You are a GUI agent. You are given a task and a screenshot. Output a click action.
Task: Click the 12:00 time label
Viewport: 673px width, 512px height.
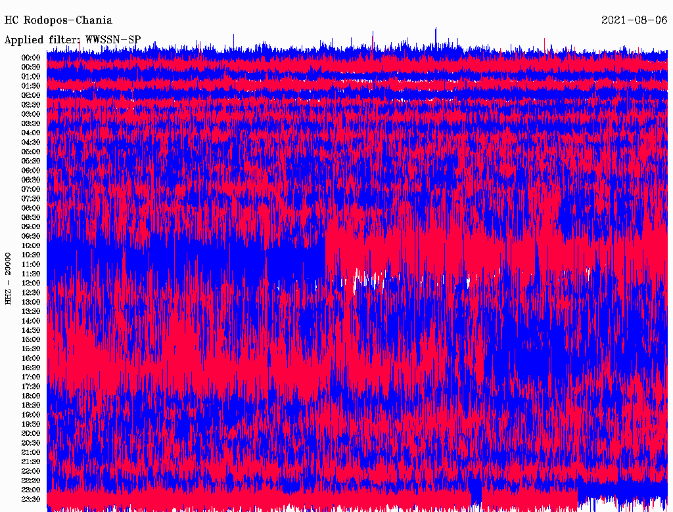pos(31,283)
